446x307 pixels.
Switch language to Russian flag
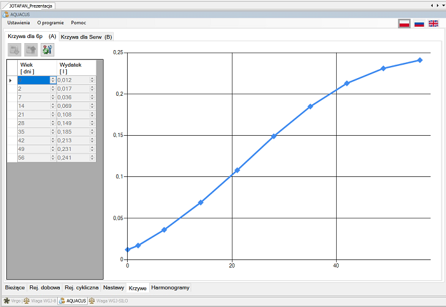(x=419, y=23)
